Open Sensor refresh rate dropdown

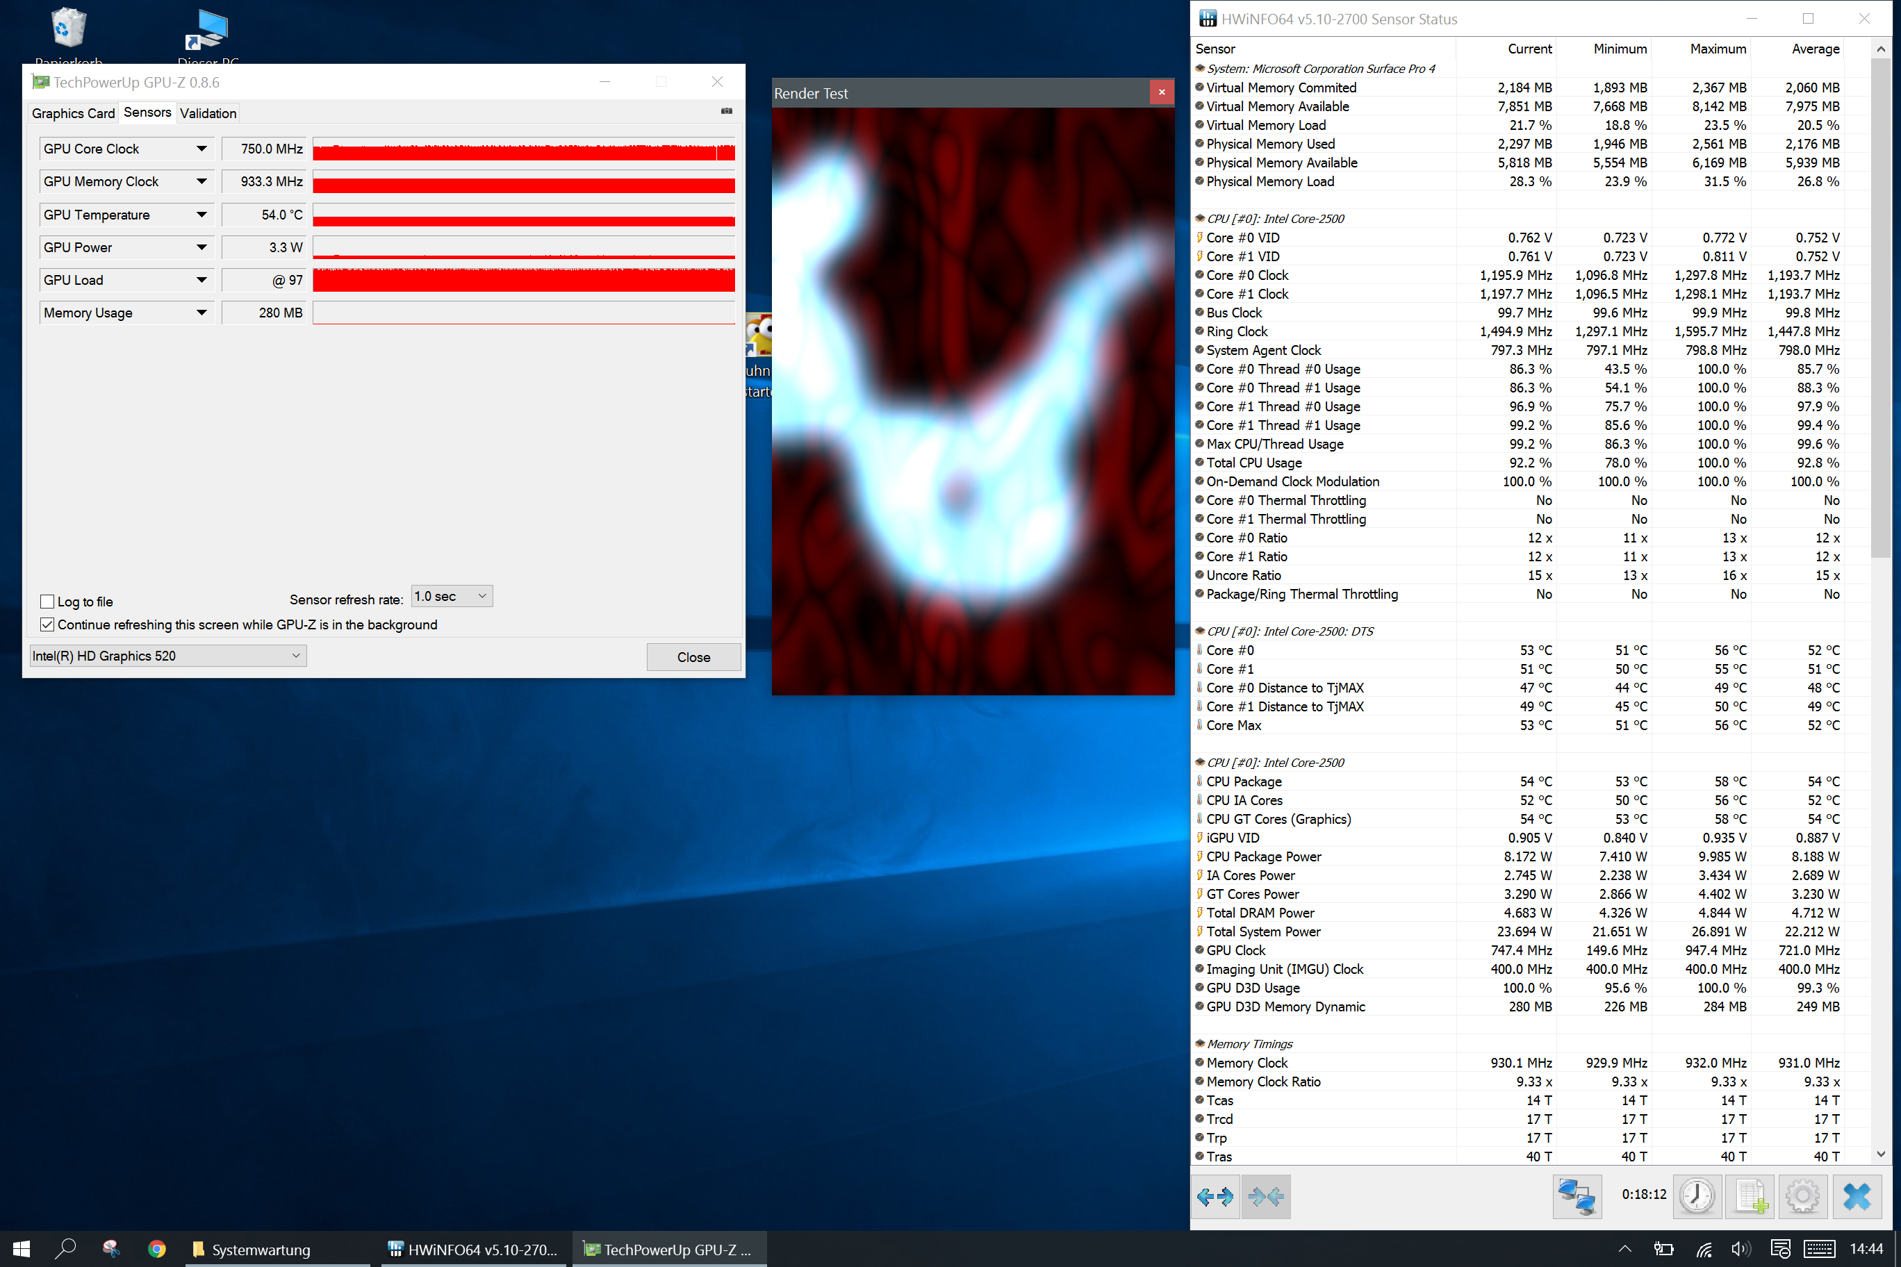[451, 596]
